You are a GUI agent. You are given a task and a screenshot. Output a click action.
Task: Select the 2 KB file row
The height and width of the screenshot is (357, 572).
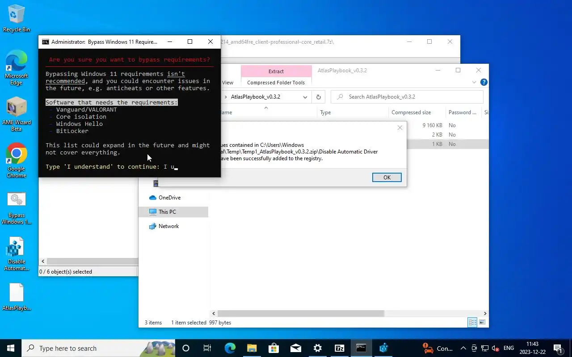[x=448, y=135]
